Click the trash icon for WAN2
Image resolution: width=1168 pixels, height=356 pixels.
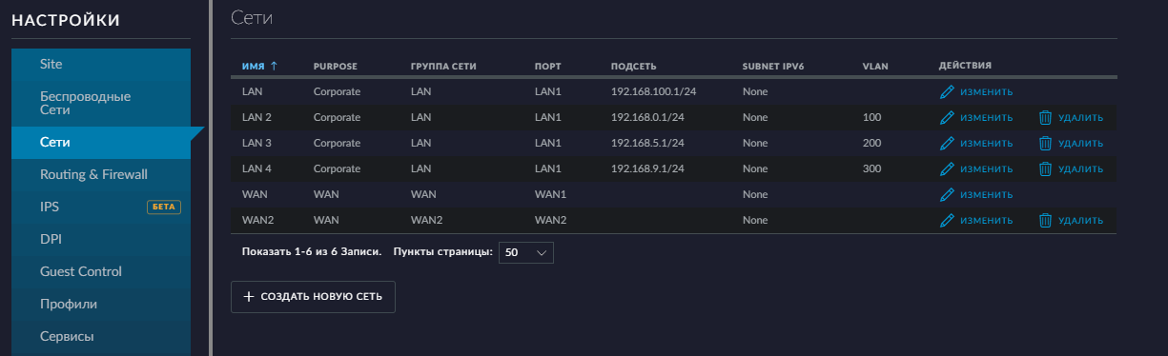click(x=1045, y=221)
